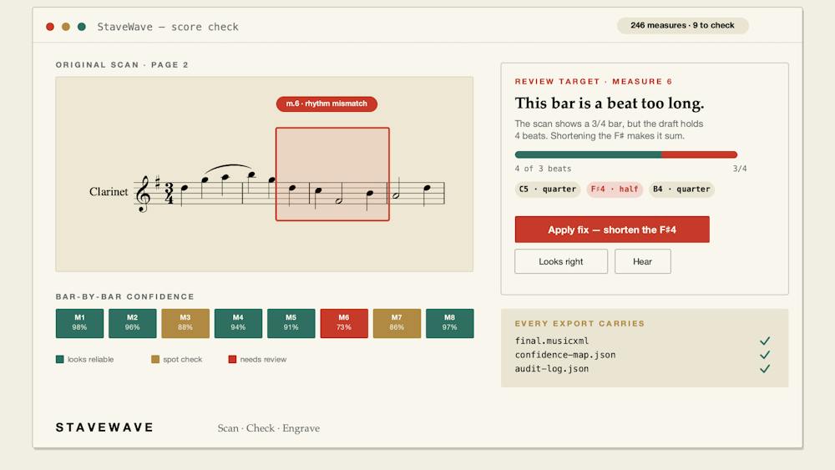Click the 3/4 label under the progress bar
The width and height of the screenshot is (835, 470).
point(740,169)
